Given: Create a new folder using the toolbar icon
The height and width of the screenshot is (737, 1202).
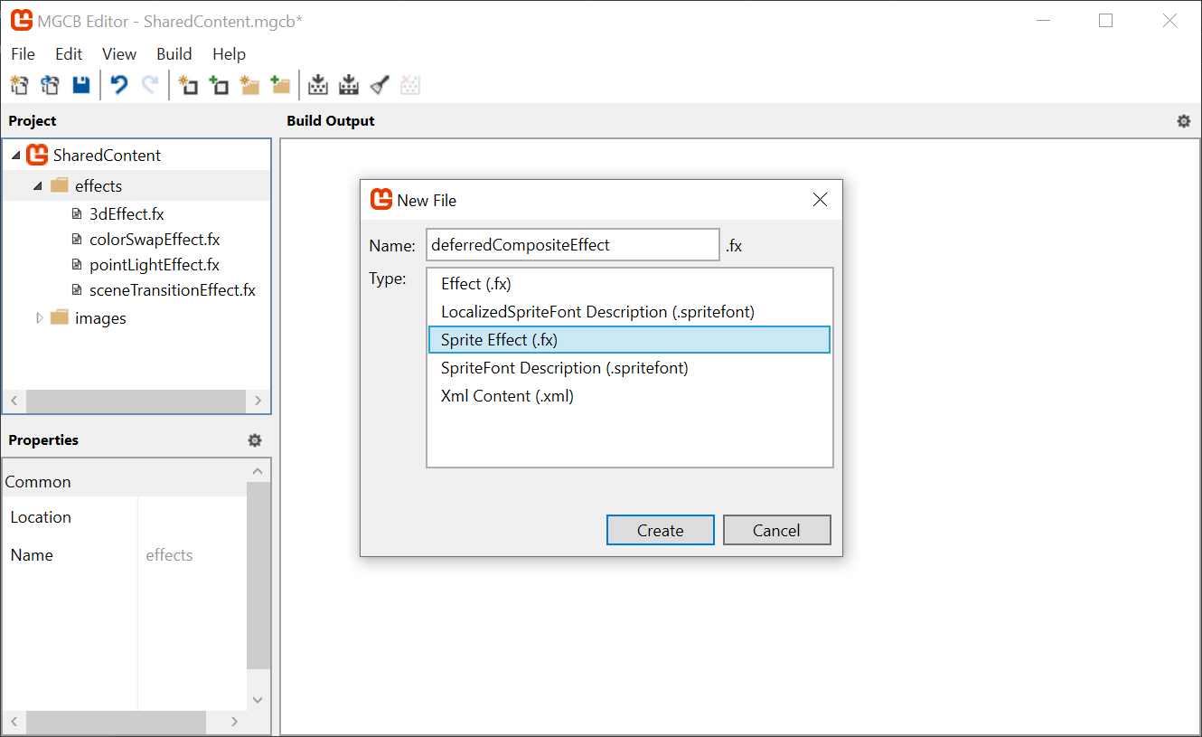Looking at the screenshot, I should point(249,84).
